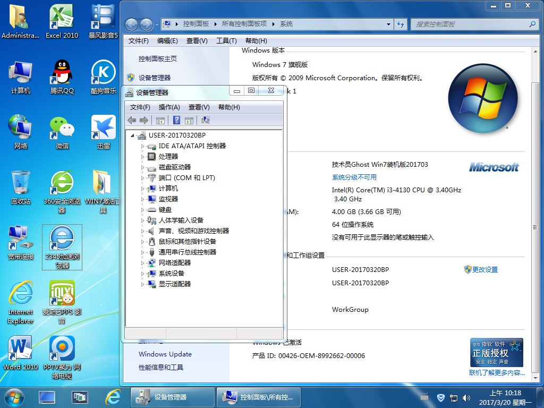Image resolution: width=544 pixels, height=408 pixels.
Task: Click scan for hardware changes icon
Action: 206,121
